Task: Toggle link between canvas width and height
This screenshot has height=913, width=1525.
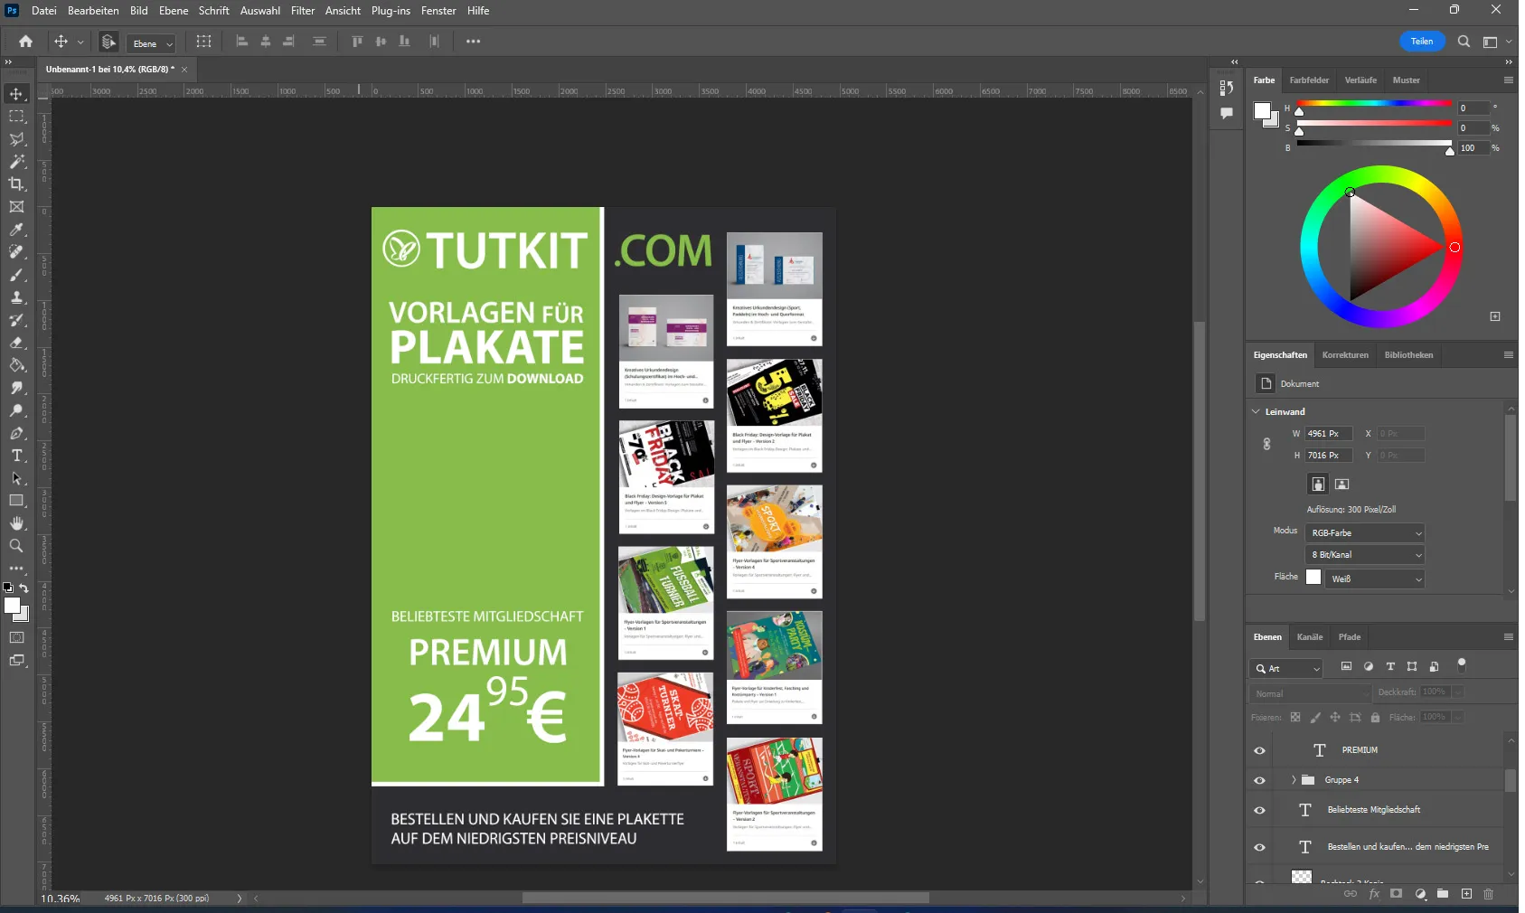Action: [x=1267, y=444]
